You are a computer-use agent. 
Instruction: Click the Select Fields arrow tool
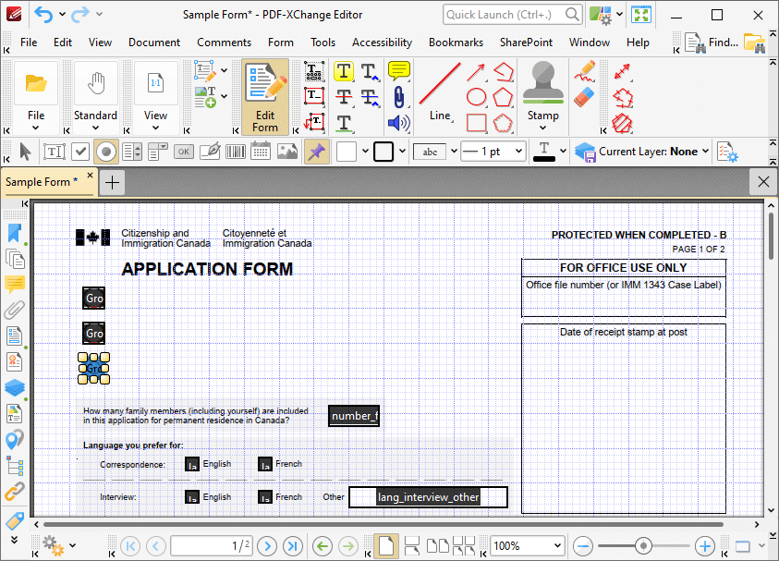click(25, 152)
